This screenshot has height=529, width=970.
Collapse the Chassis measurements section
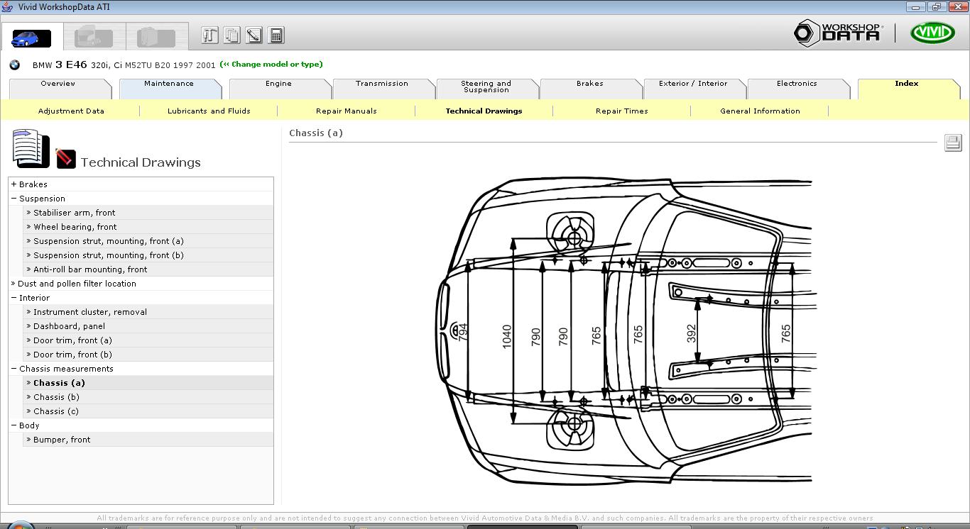[14, 369]
